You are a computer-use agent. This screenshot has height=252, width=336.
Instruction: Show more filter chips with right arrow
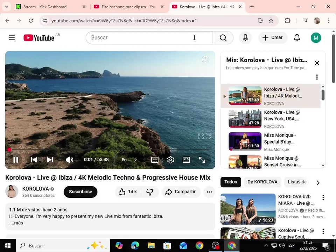point(318,183)
